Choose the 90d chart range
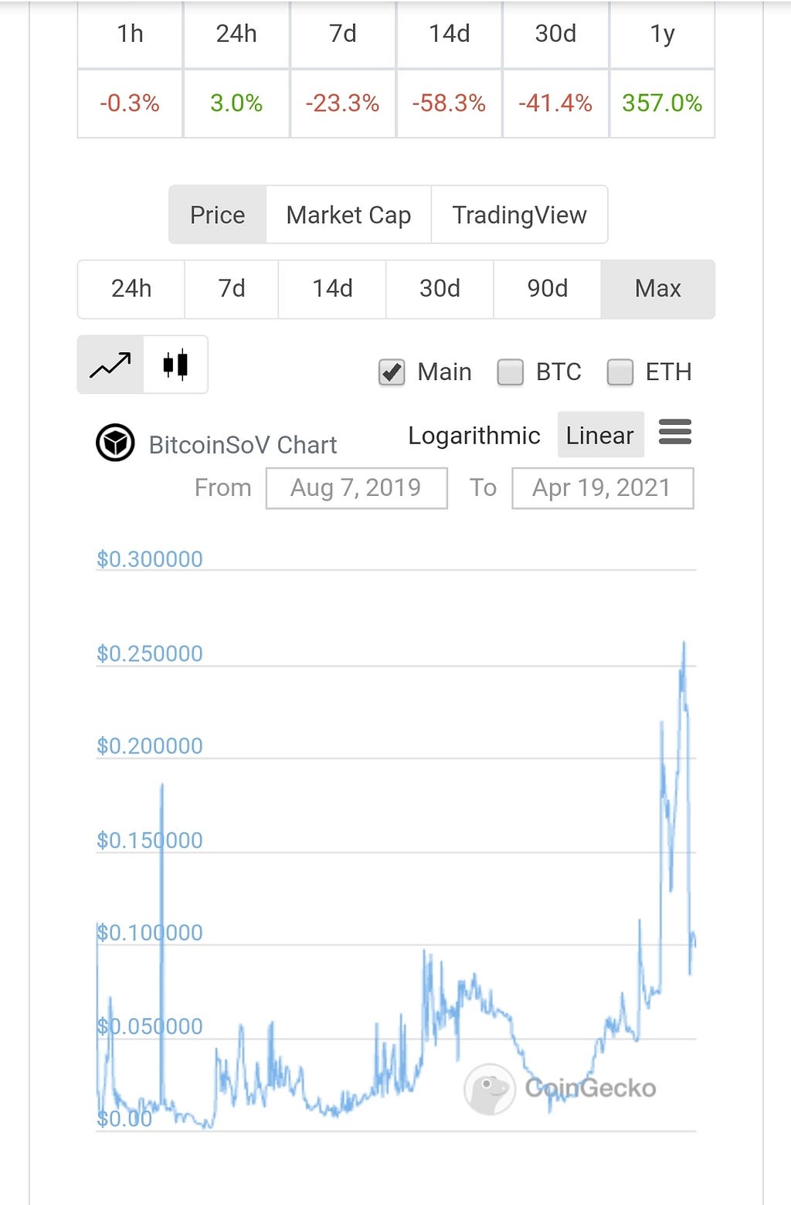 [x=547, y=289]
